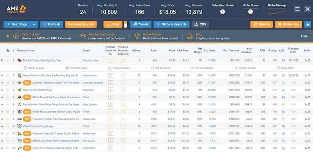Click Find on Alibaba option
Image resolution: width=313 pixels, height=152 pixels.
[x=202, y=68]
